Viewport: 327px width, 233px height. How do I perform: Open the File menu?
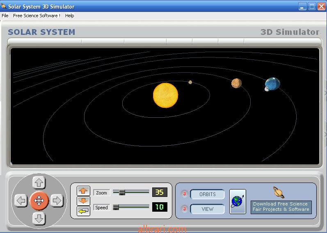tap(5, 16)
